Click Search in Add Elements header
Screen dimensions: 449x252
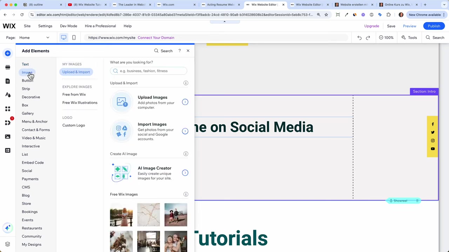pos(163,51)
